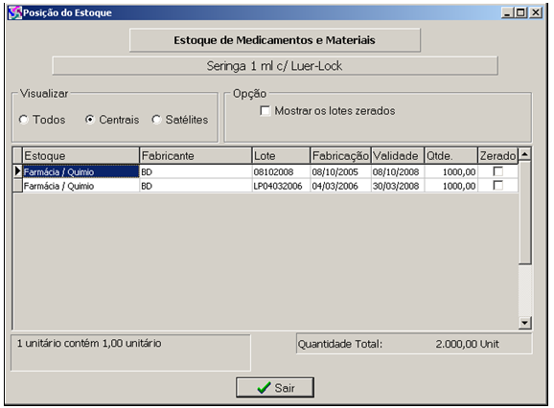
Task: Click the scrollbar up arrow in the grid
Action: pyautogui.click(x=525, y=154)
